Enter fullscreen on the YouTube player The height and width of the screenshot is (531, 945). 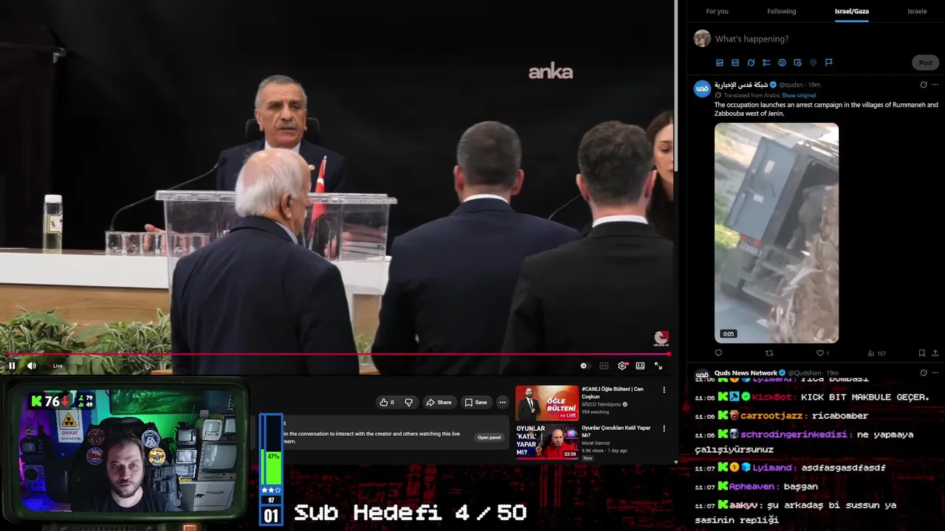pos(659,366)
